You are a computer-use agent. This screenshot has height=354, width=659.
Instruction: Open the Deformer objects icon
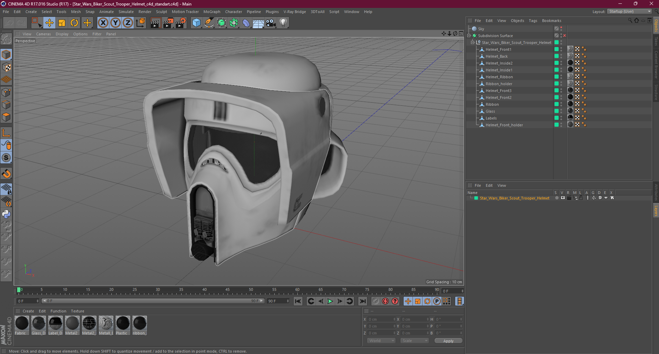(246, 23)
